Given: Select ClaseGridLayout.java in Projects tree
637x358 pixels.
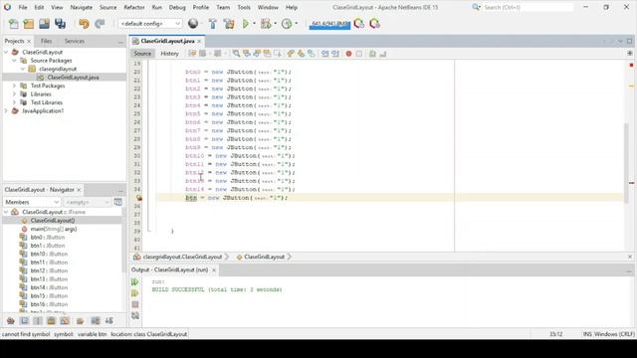Looking at the screenshot, I should (73, 78).
